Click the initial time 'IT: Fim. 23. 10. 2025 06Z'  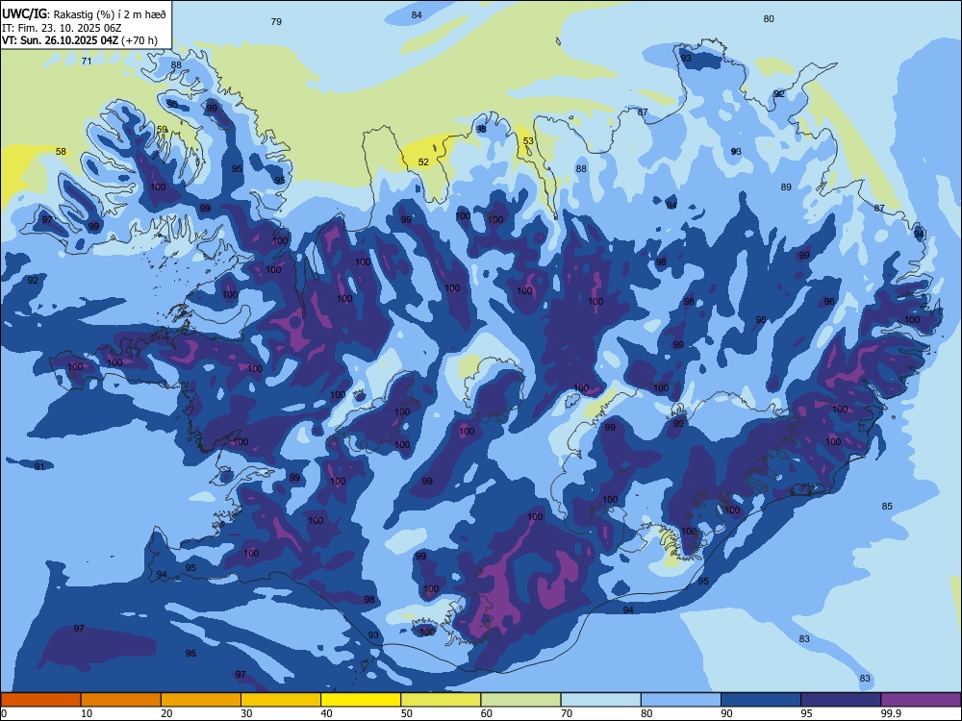click(x=62, y=28)
